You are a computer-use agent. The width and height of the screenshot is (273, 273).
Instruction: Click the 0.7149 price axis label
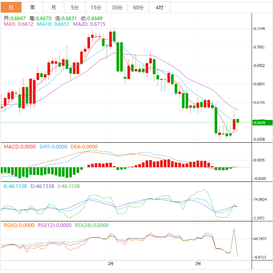coord(259,29)
